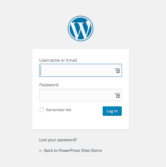The width and height of the screenshot is (166, 167).
Task: Click the text cursor in Username field
Action: [x=41, y=70]
